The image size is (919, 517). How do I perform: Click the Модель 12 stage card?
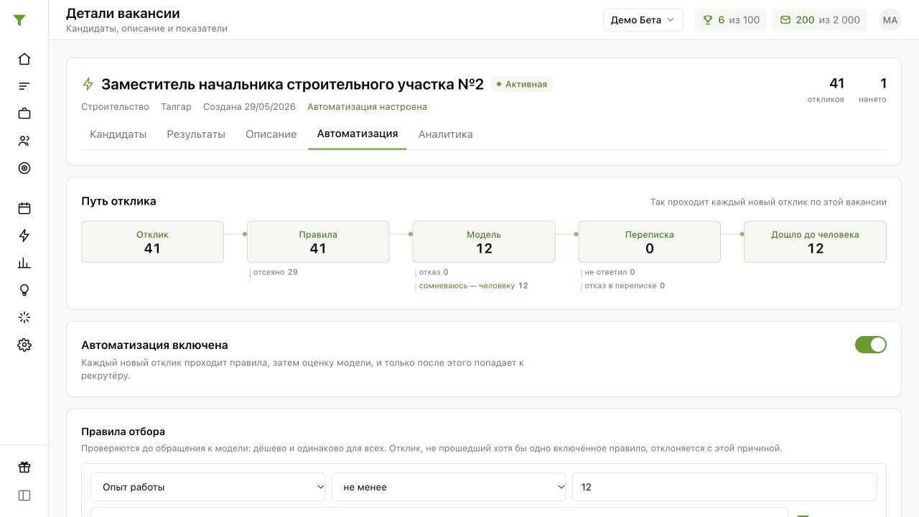484,242
